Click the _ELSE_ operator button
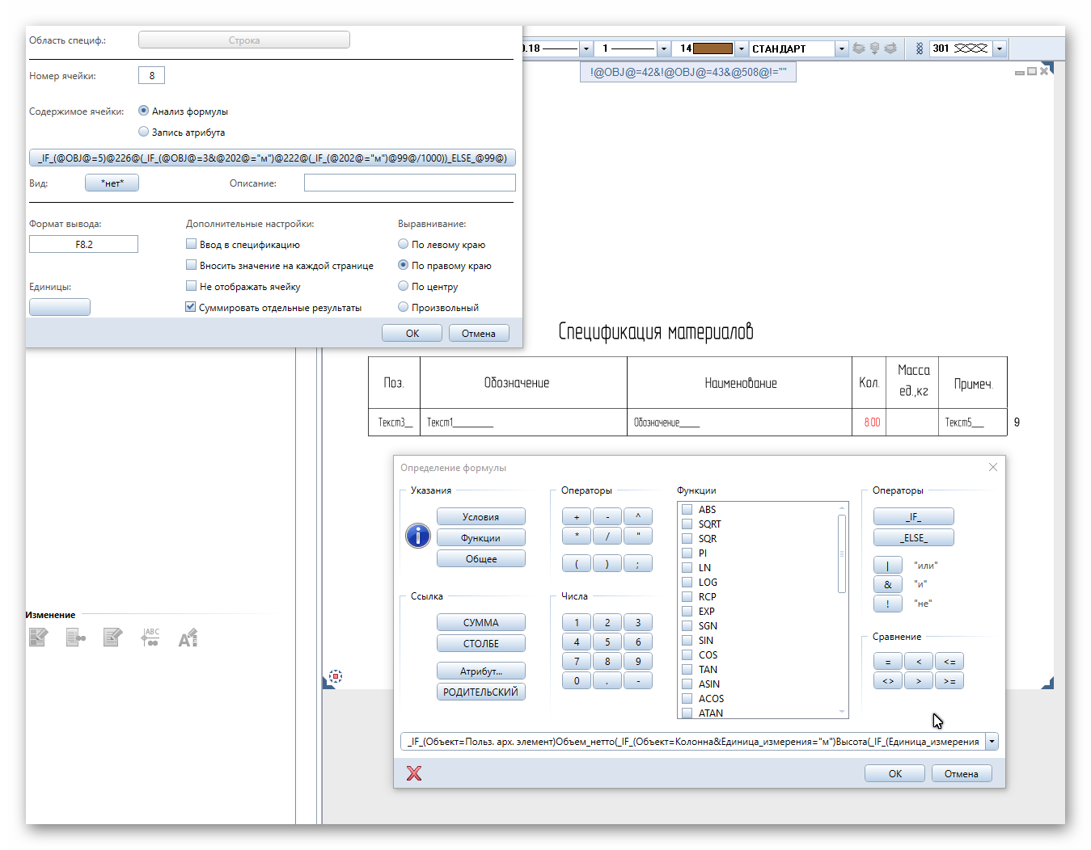The image size is (1091, 850). point(914,537)
